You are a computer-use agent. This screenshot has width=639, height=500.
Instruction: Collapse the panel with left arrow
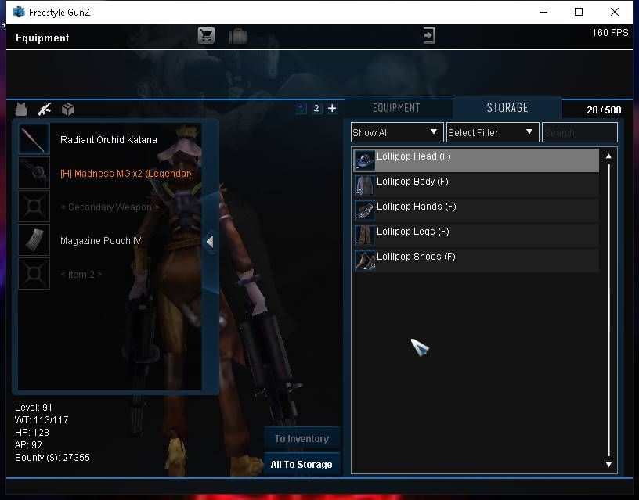211,242
